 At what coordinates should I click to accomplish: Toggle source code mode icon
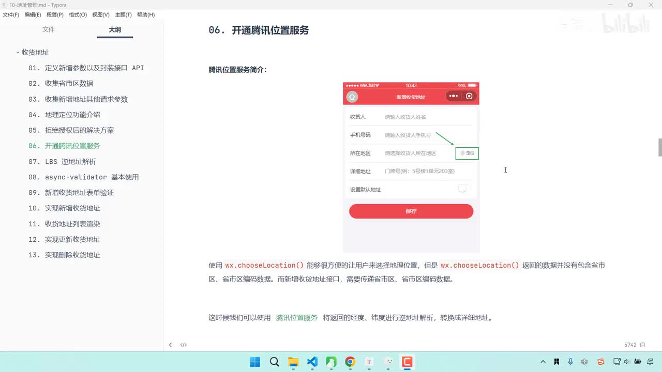pos(184,345)
